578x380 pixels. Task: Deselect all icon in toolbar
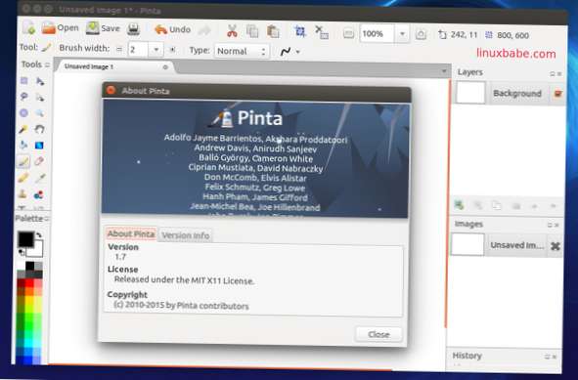[322, 32]
